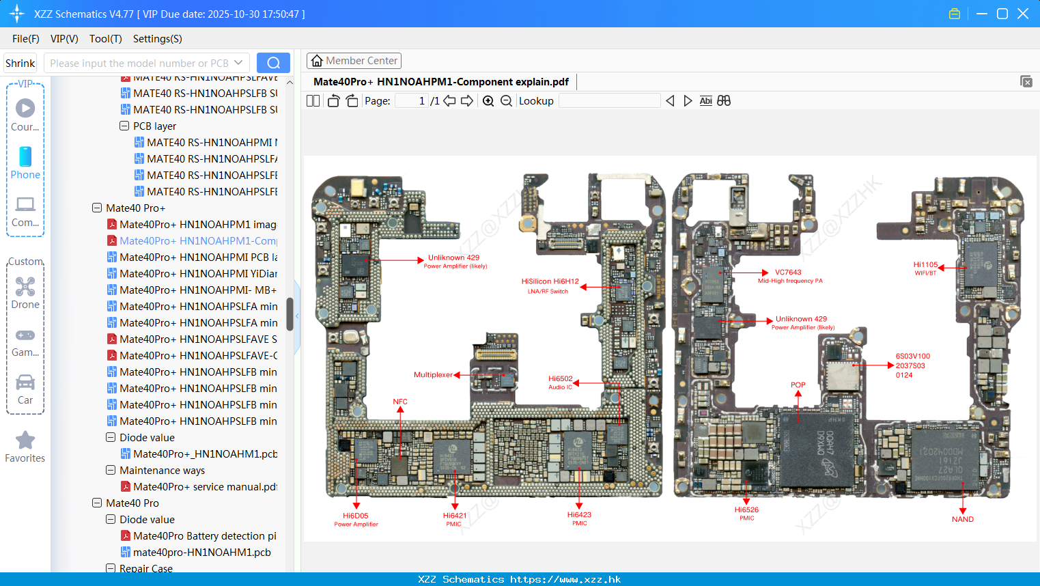Image resolution: width=1040 pixels, height=586 pixels.
Task: Click the detach document panel icon
Action: [1026, 81]
